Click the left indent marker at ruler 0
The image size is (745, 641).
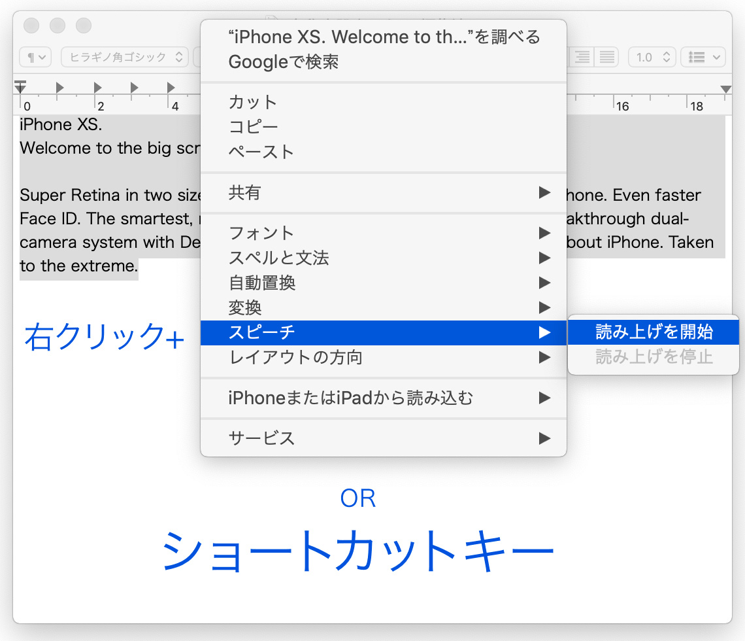(x=20, y=88)
